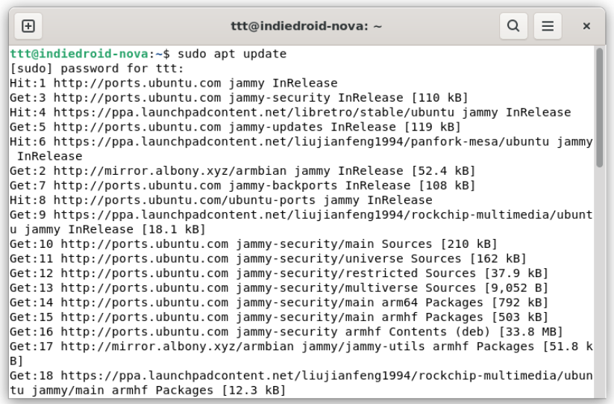
Task: Click the 'Get:7' jammy-backports InRelease line
Action: (242, 185)
